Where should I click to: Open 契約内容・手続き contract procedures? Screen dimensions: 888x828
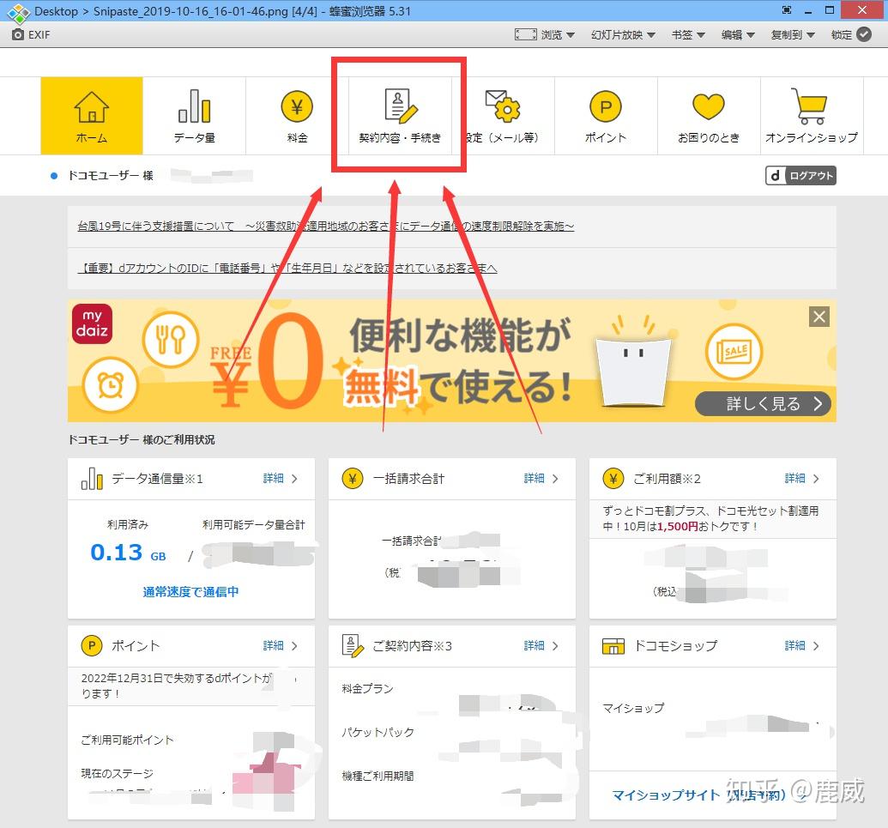click(399, 114)
